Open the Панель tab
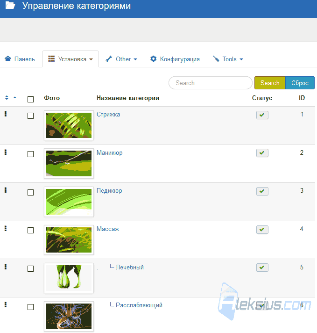Viewport: 317px width, 333px height. coord(20,59)
